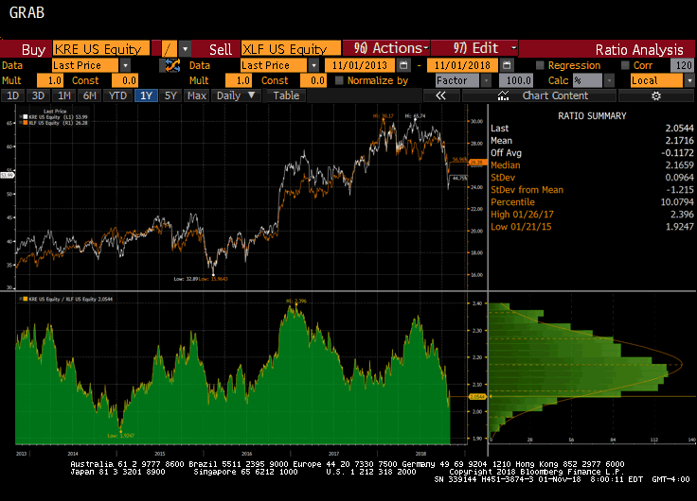Open the Sell side Last Price dropdown
The width and height of the screenshot is (697, 501).
coord(313,65)
